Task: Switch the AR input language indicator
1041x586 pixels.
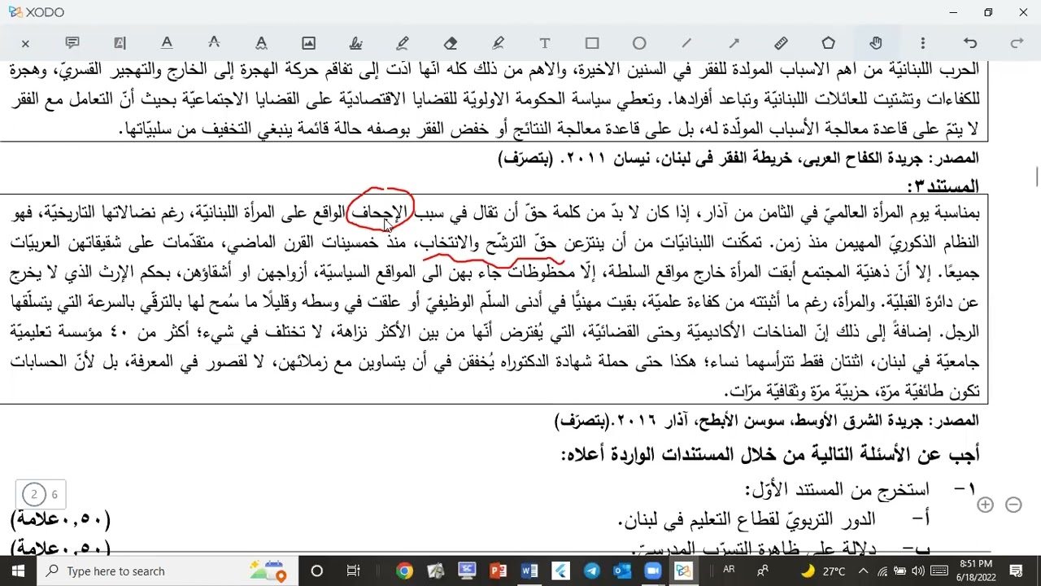Action: 729,571
